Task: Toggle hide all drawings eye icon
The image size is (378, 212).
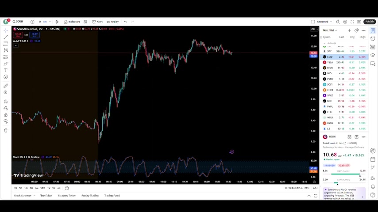Action: (6, 121)
